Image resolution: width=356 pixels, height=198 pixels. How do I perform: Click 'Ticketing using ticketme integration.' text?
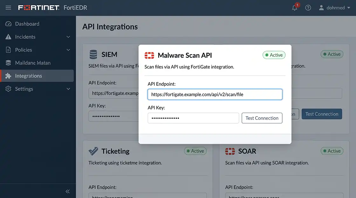125,163
